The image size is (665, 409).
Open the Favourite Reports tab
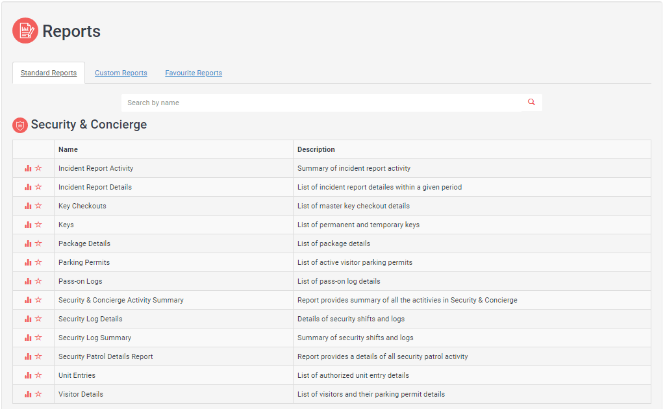click(194, 73)
